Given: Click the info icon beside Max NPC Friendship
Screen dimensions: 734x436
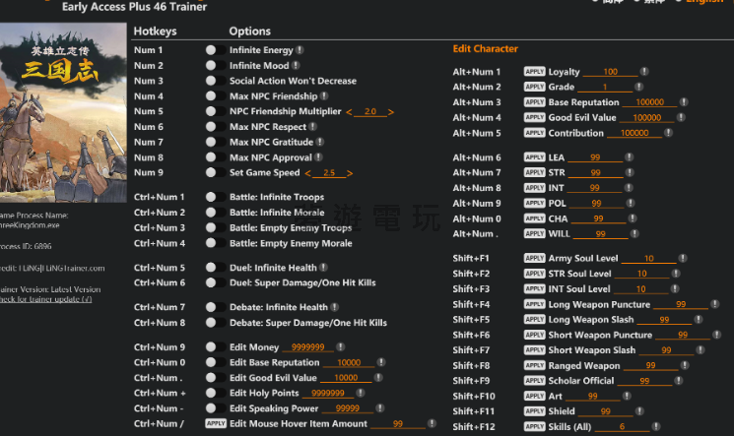Looking at the screenshot, I should tap(324, 96).
